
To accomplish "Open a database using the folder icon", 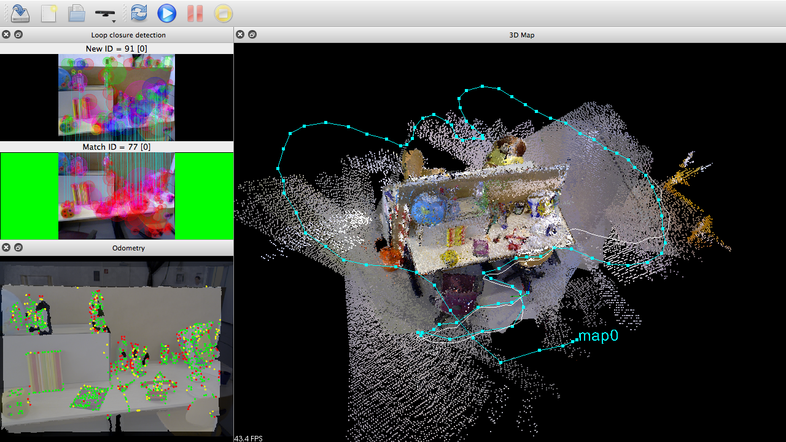I will (x=76, y=13).
